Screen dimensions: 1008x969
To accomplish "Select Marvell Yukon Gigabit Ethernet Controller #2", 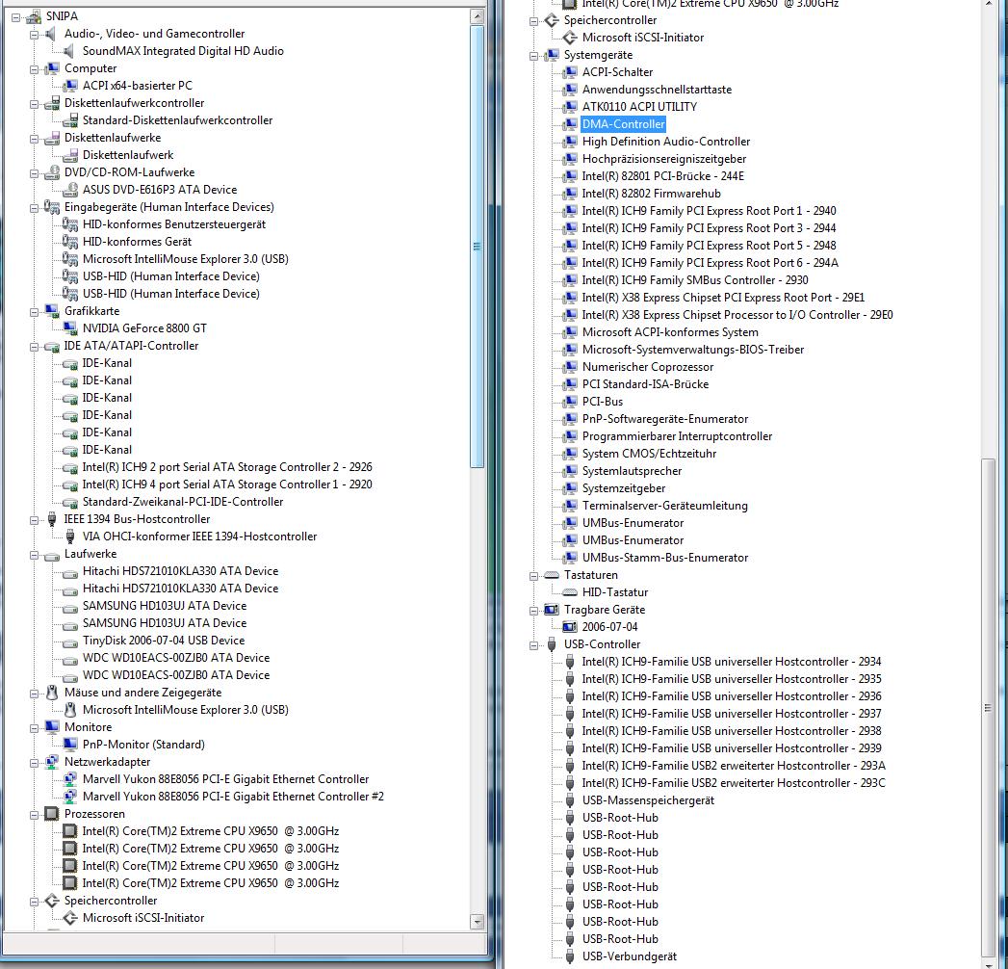I will [x=233, y=797].
